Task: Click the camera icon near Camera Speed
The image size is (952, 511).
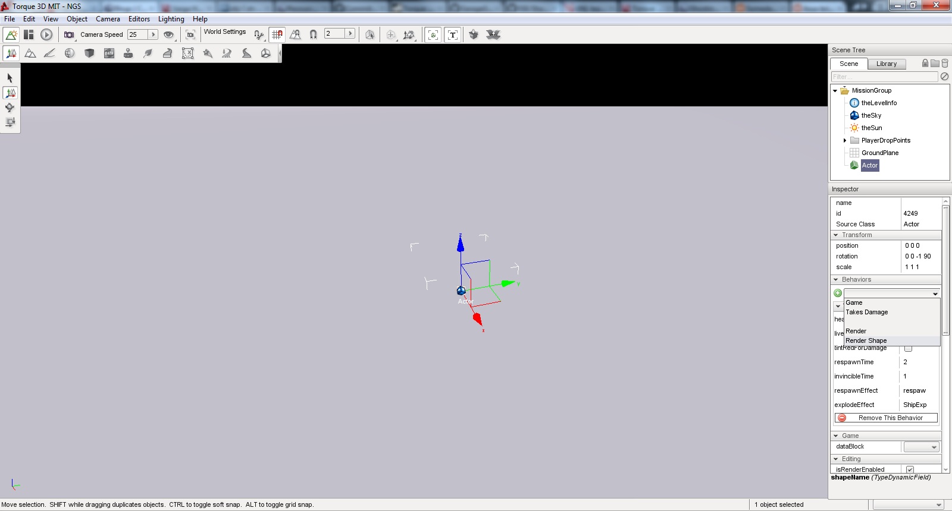Action: [x=69, y=35]
